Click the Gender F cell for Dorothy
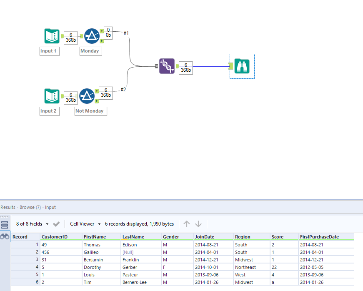 click(178, 267)
